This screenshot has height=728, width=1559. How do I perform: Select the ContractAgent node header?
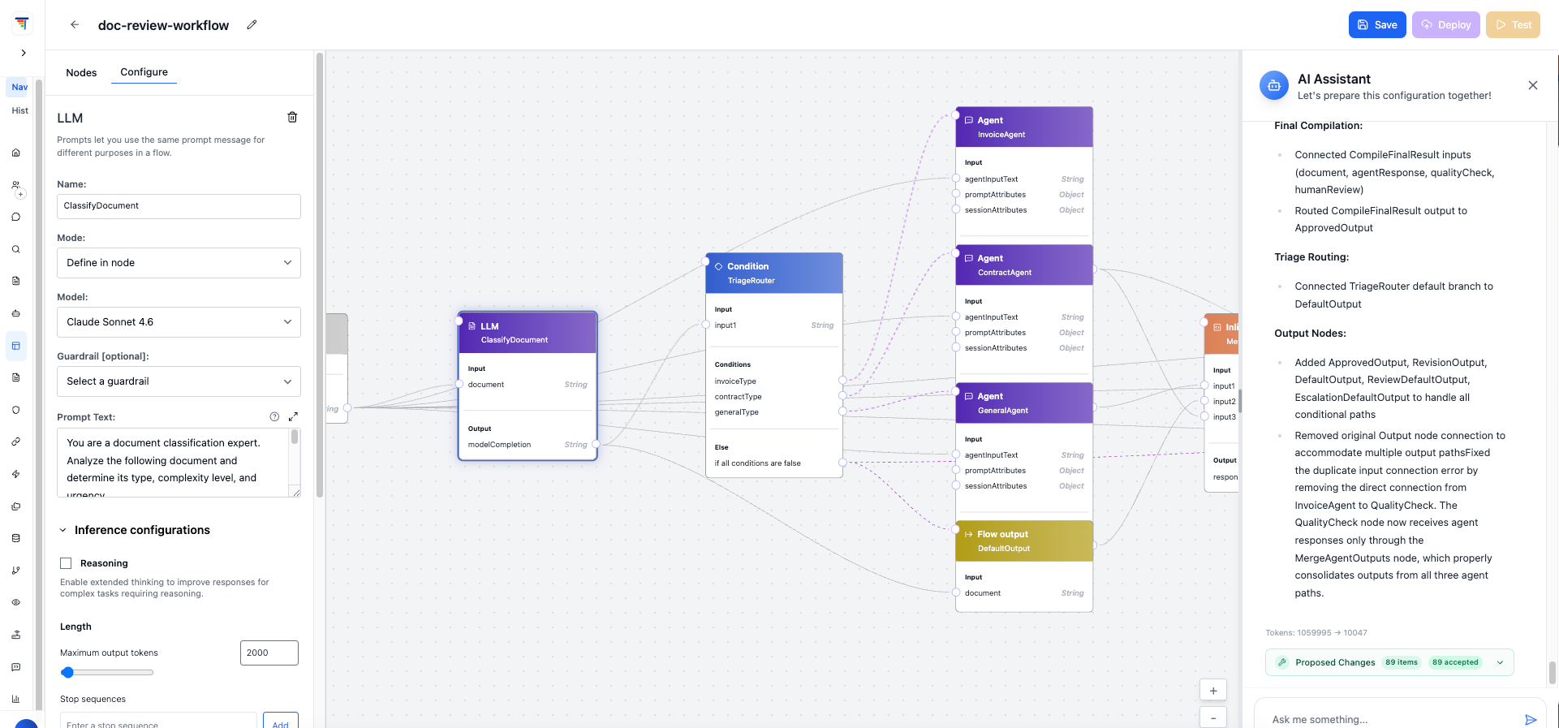[x=1024, y=265]
